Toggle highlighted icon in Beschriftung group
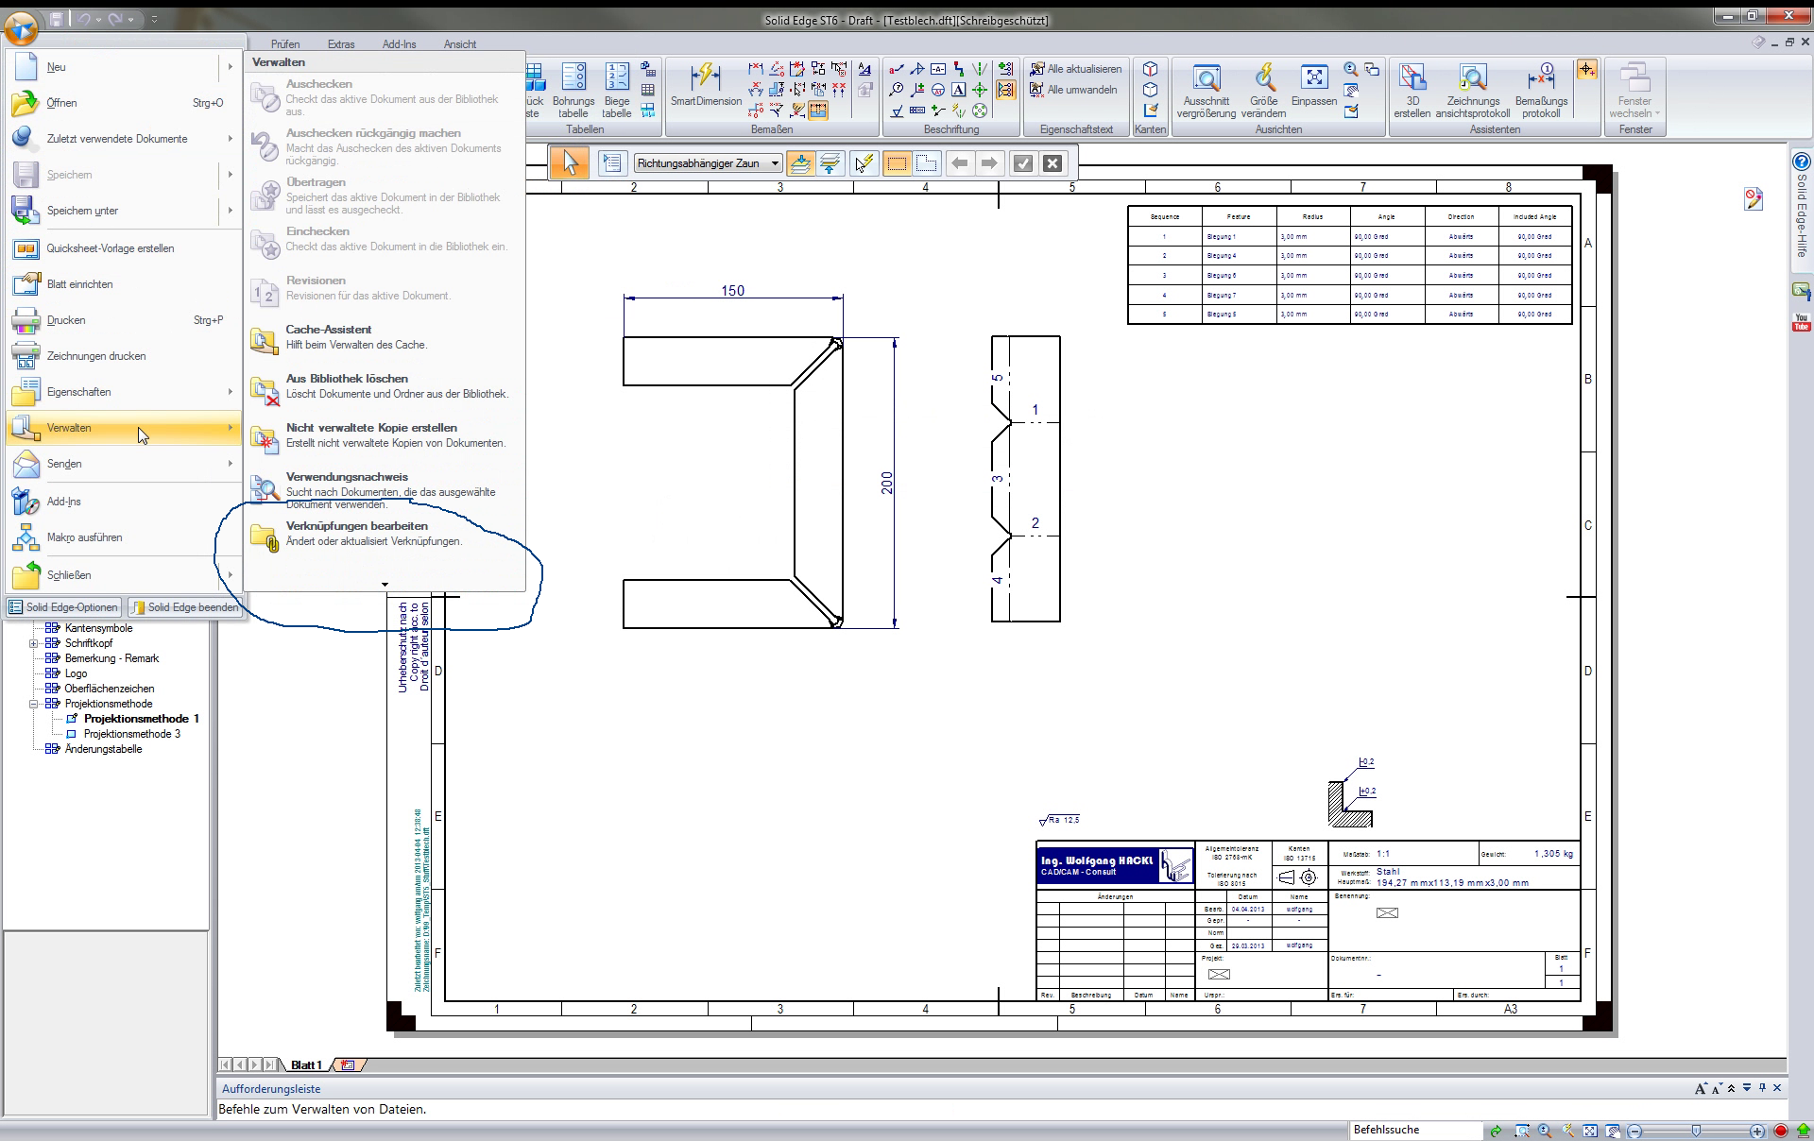 [x=1005, y=90]
